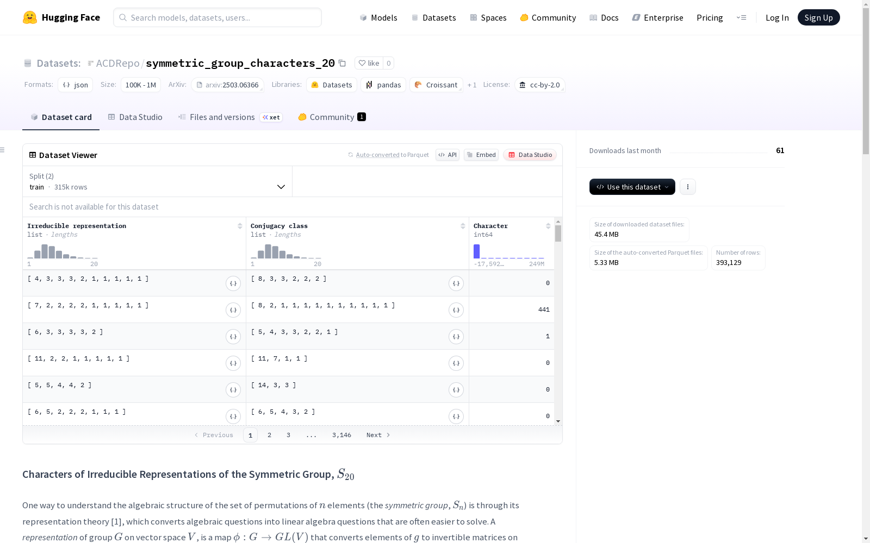Expand JSON for representation 11, 2, 2, 1
This screenshot has height=543, width=870.
(233, 363)
